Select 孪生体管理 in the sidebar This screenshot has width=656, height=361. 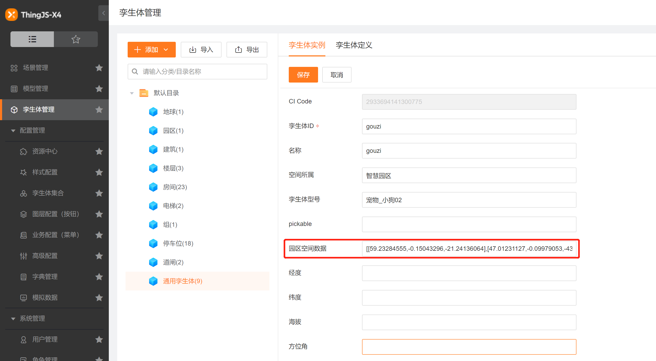39,109
